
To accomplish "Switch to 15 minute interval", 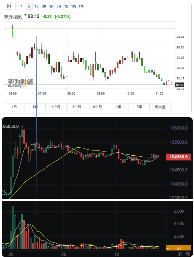I will [36, 7].
